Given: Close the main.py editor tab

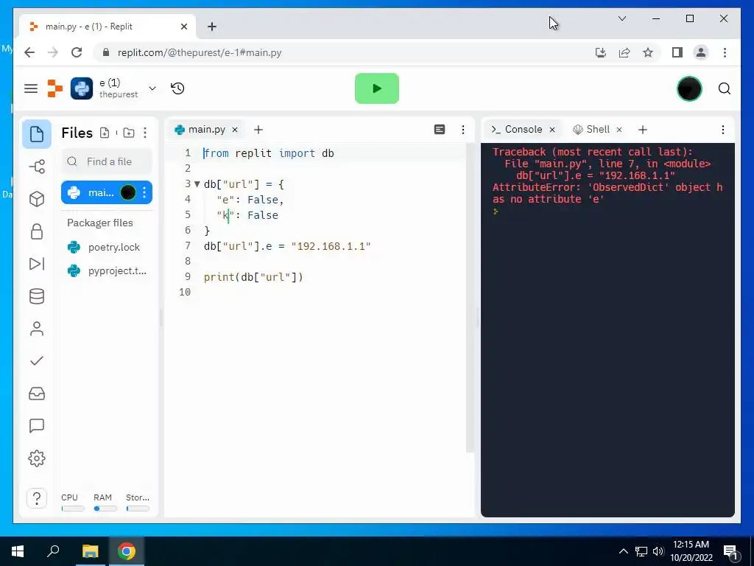Looking at the screenshot, I should 235,130.
